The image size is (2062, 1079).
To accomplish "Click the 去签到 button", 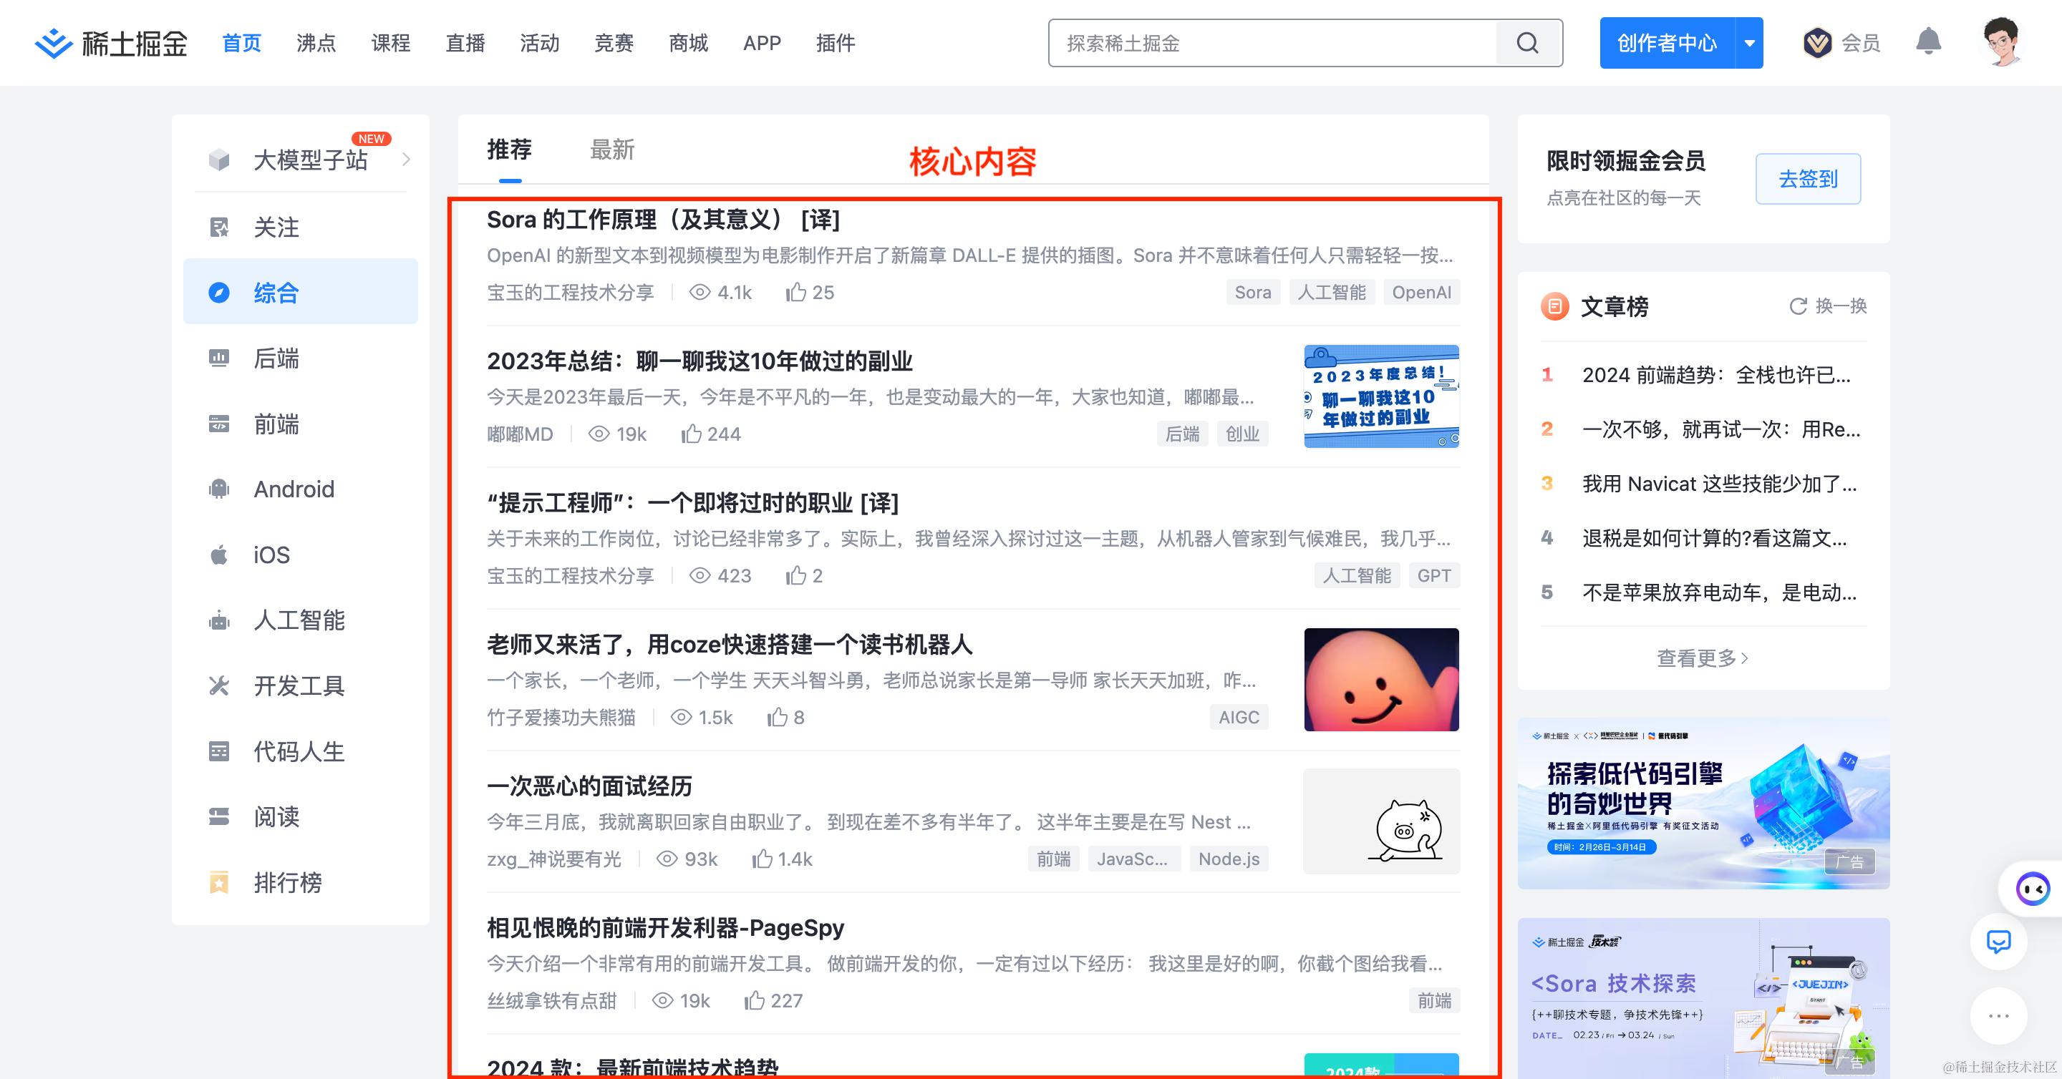I will (x=1809, y=179).
